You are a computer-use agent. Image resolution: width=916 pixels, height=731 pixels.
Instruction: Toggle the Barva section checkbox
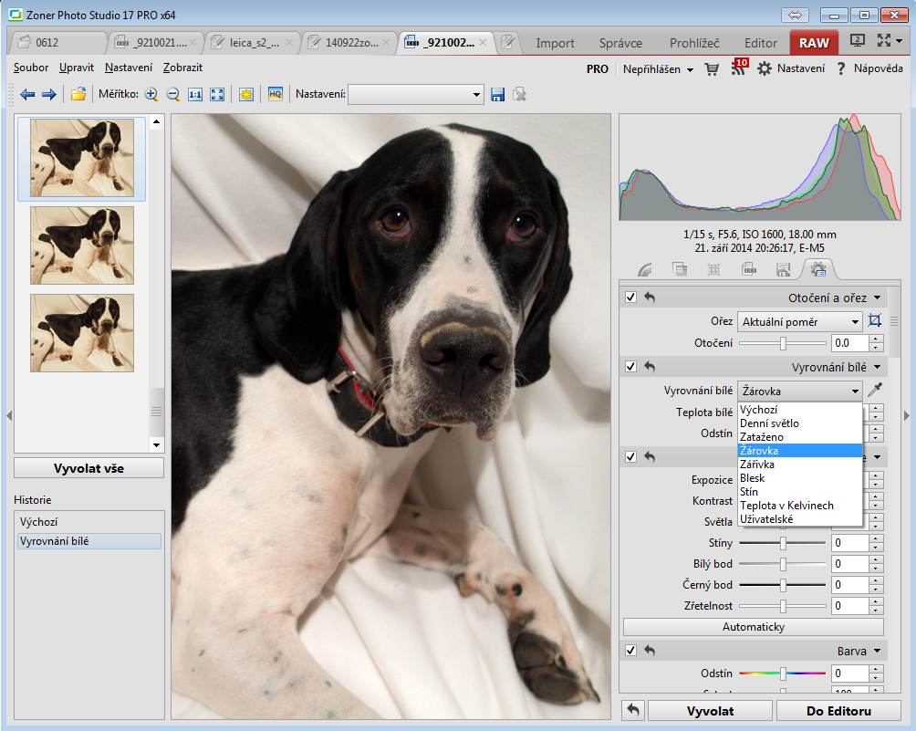[x=630, y=651]
